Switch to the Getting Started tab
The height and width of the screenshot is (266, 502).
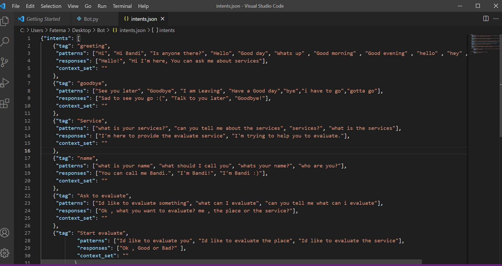42,19
